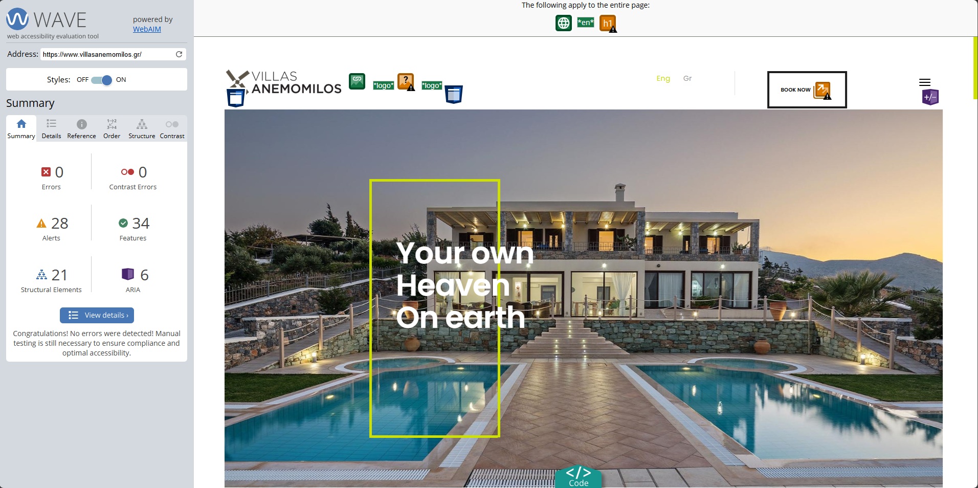Follow the WebAIM link
This screenshot has height=488, width=978.
[147, 29]
